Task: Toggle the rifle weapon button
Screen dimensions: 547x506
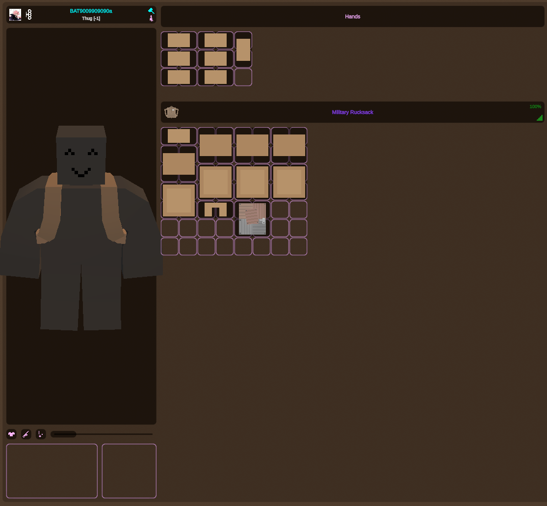Action: click(26, 434)
